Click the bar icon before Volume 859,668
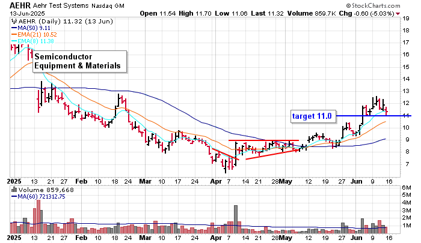Screen dimensions: 421x243 pyautogui.click(x=14, y=190)
